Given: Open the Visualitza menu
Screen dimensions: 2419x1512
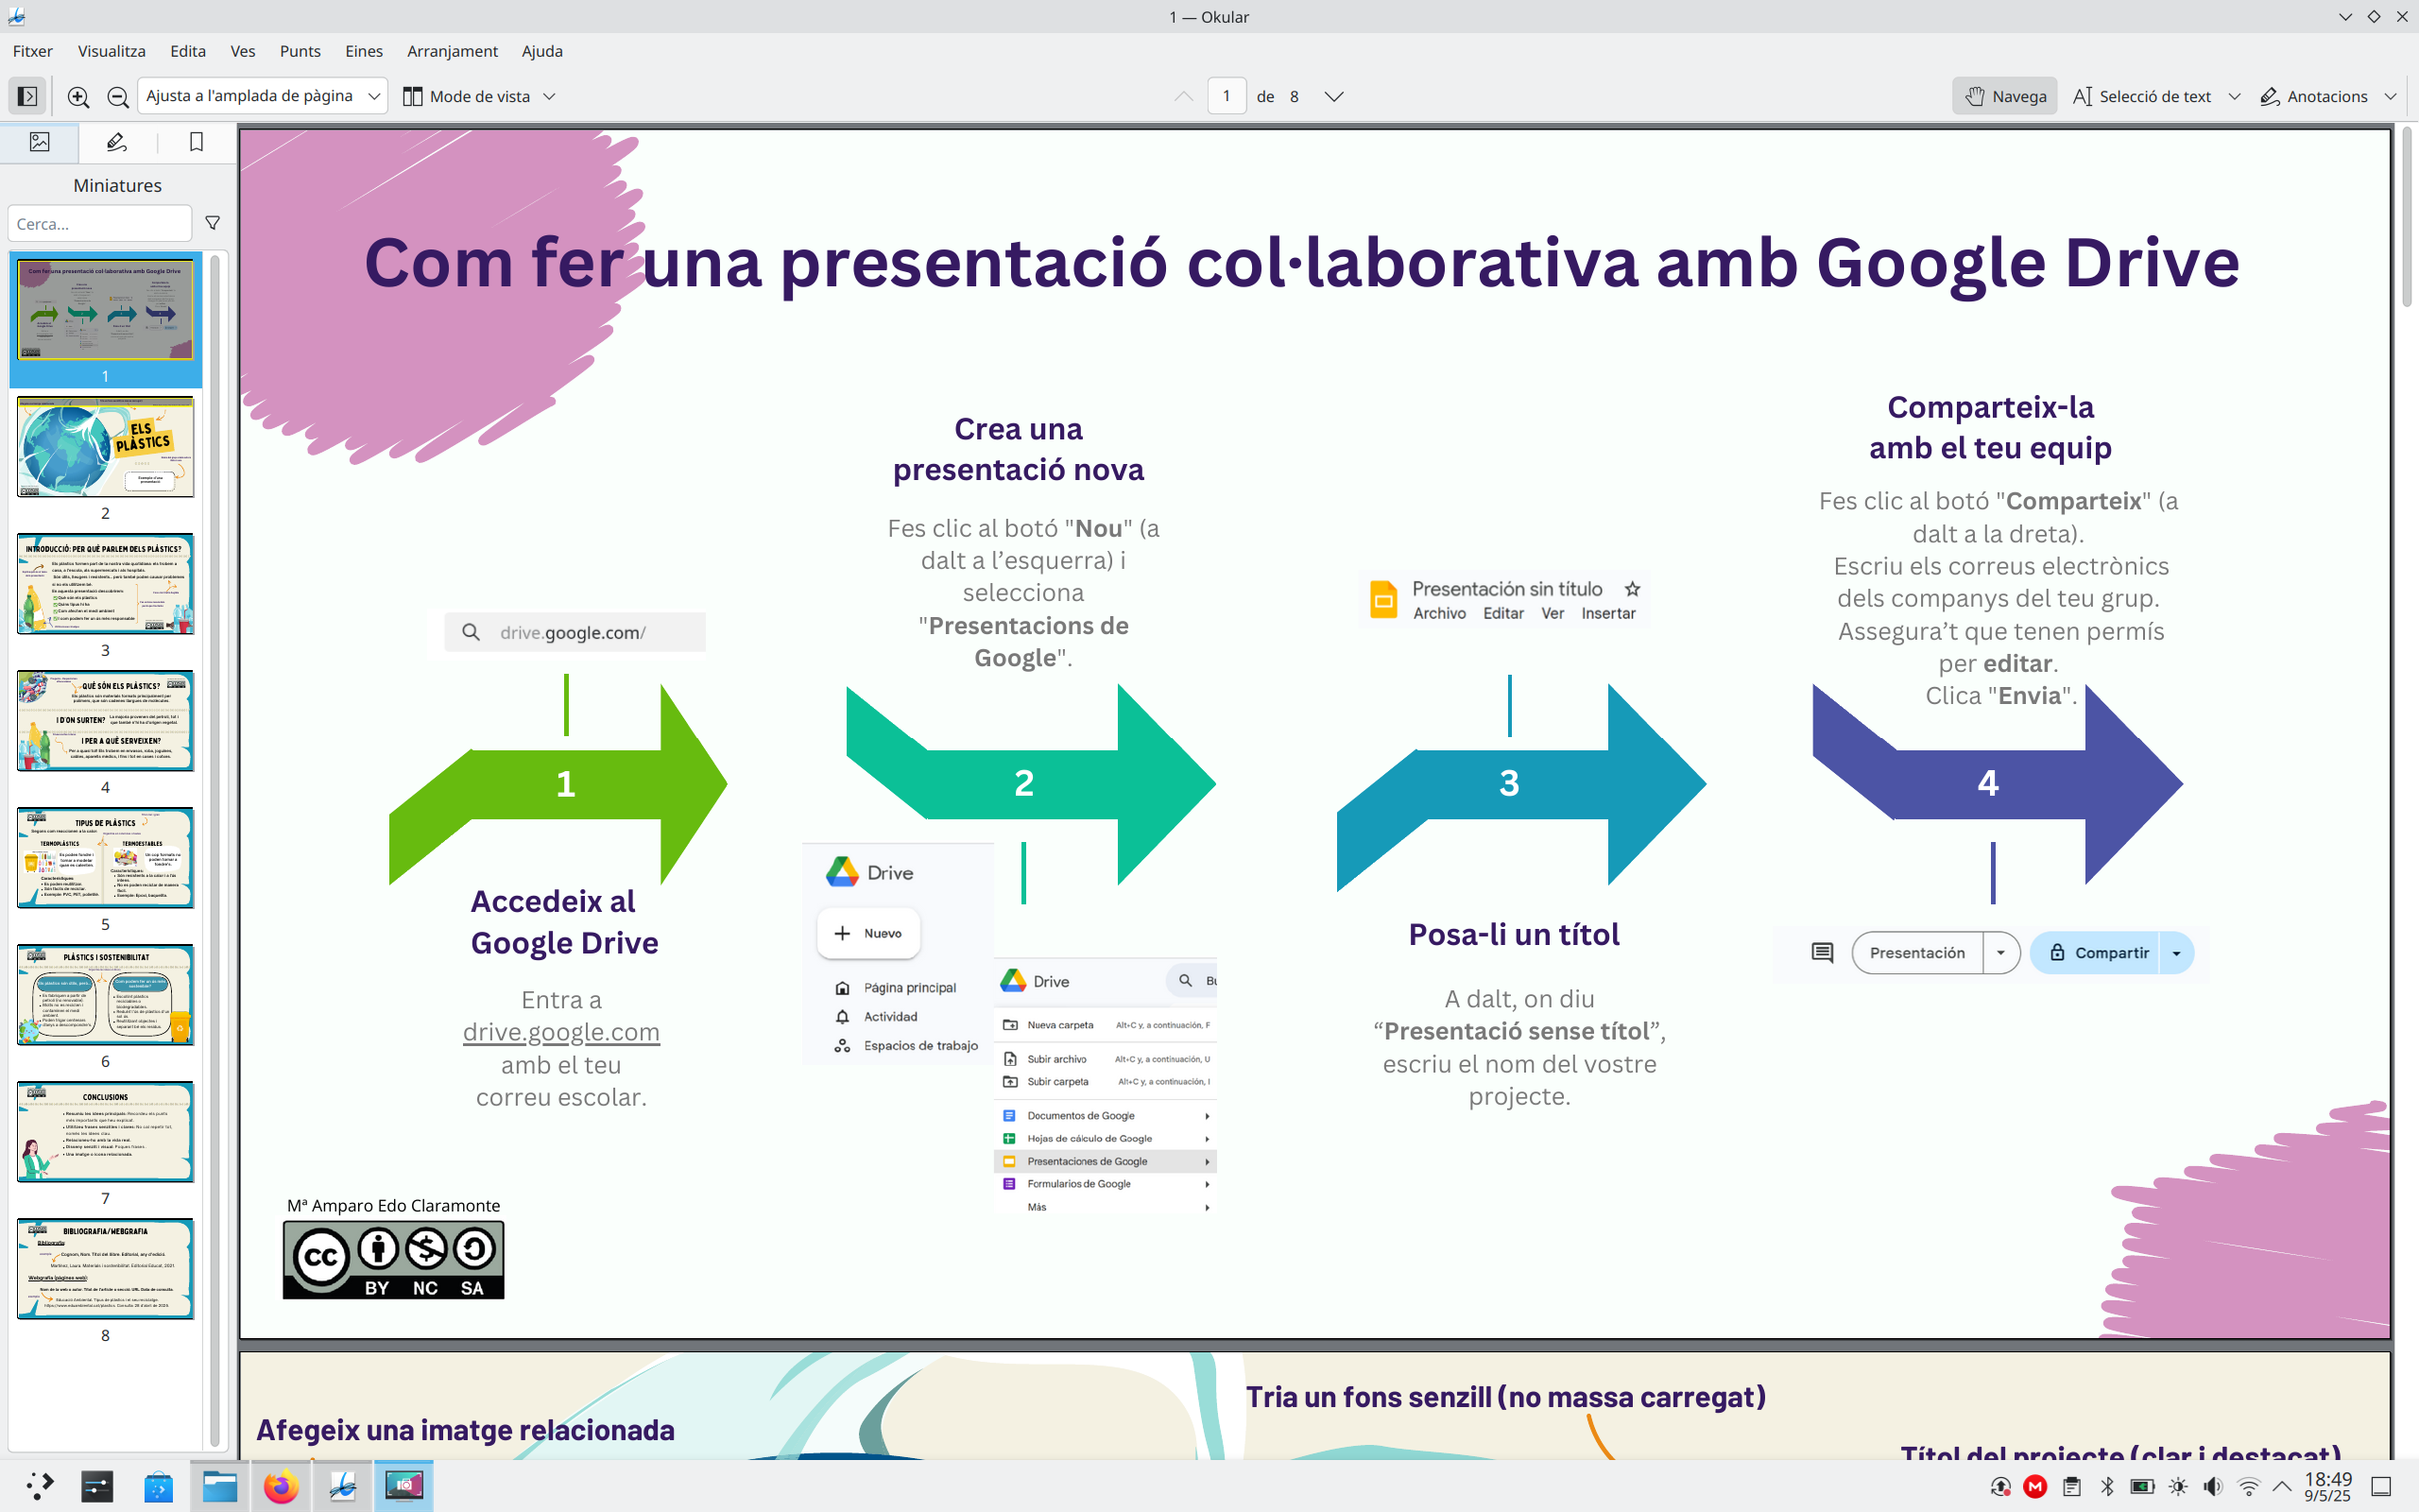Looking at the screenshot, I should [x=112, y=51].
